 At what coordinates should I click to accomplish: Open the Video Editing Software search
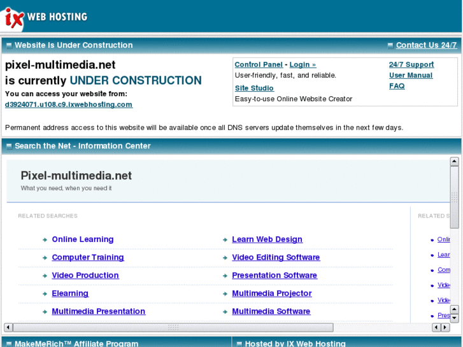[276, 257]
